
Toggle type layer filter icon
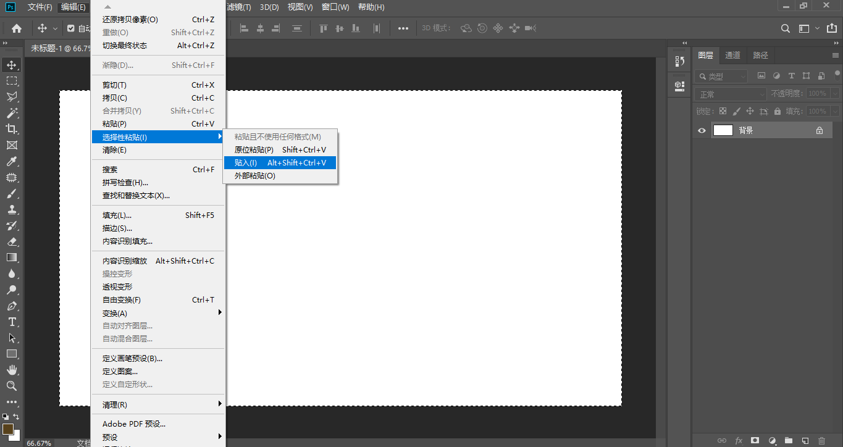pyautogui.click(x=792, y=76)
